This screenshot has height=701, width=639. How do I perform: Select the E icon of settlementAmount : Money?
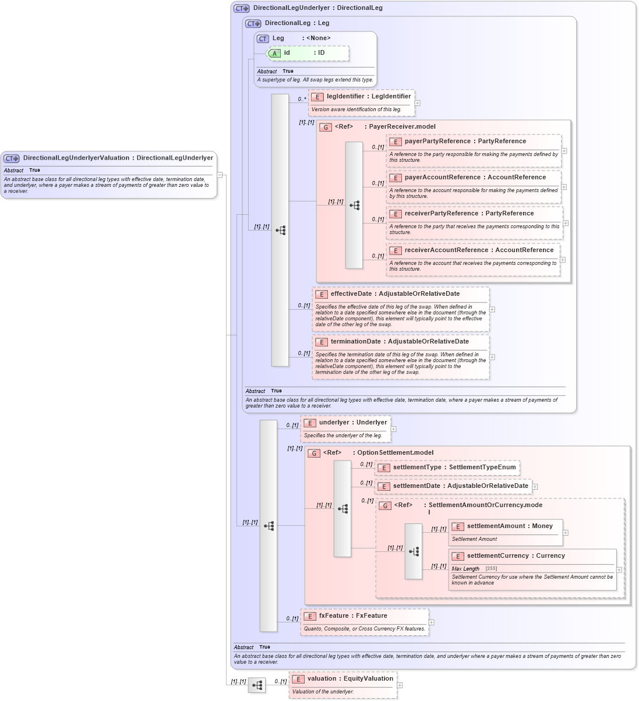tap(457, 526)
